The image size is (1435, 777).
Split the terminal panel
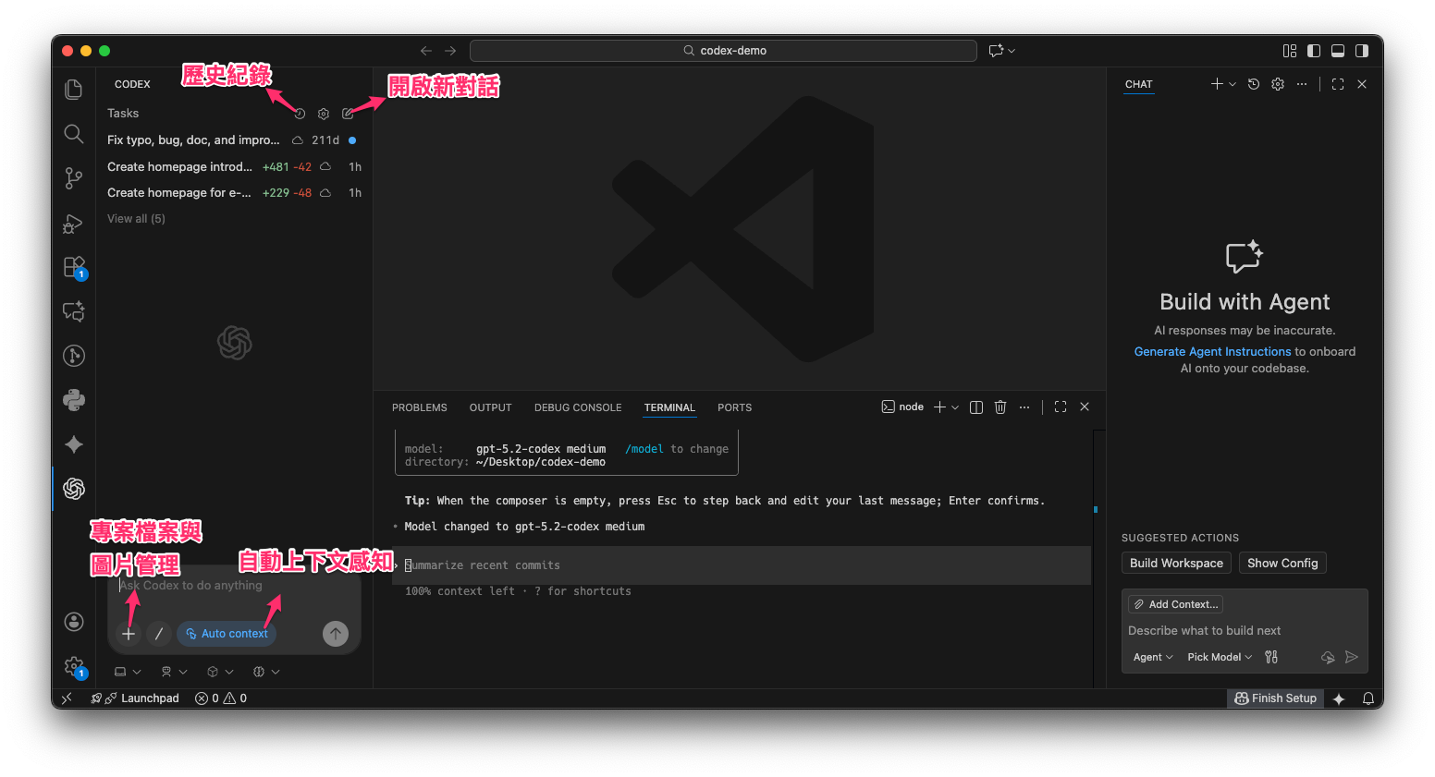(x=976, y=407)
